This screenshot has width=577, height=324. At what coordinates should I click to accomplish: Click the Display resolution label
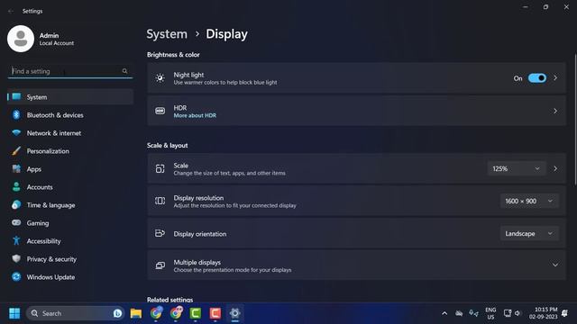[x=198, y=198]
